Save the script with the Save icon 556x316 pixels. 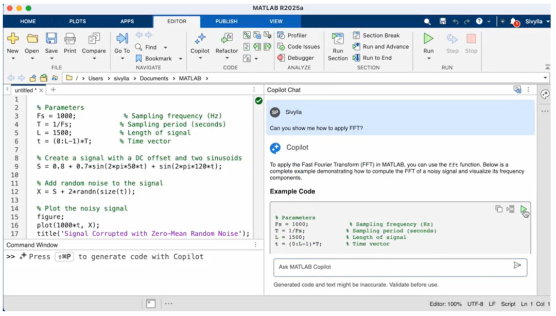51,39
